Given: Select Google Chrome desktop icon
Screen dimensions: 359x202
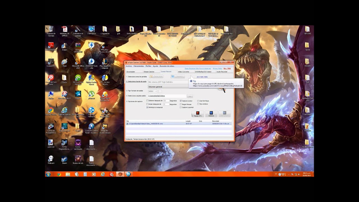Looking at the screenshot, I should 51,111.
